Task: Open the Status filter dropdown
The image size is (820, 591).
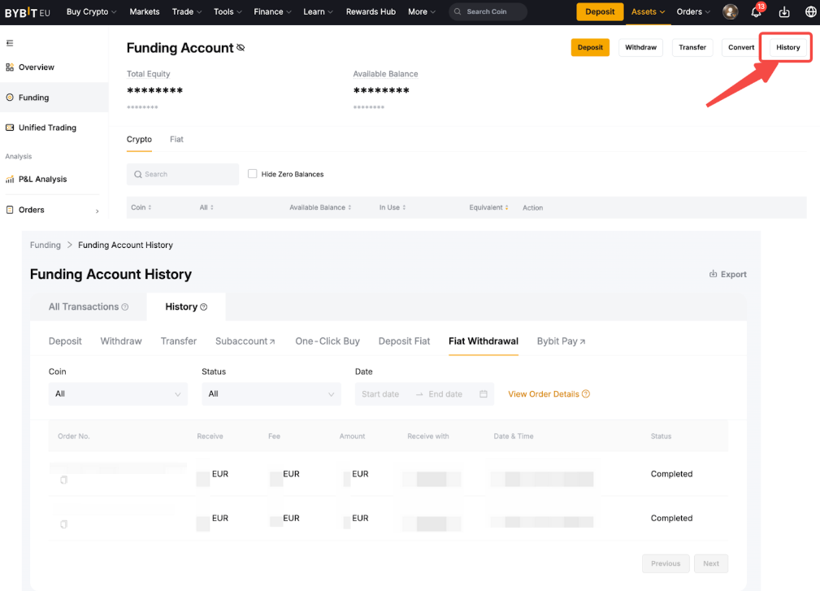Action: 271,394
